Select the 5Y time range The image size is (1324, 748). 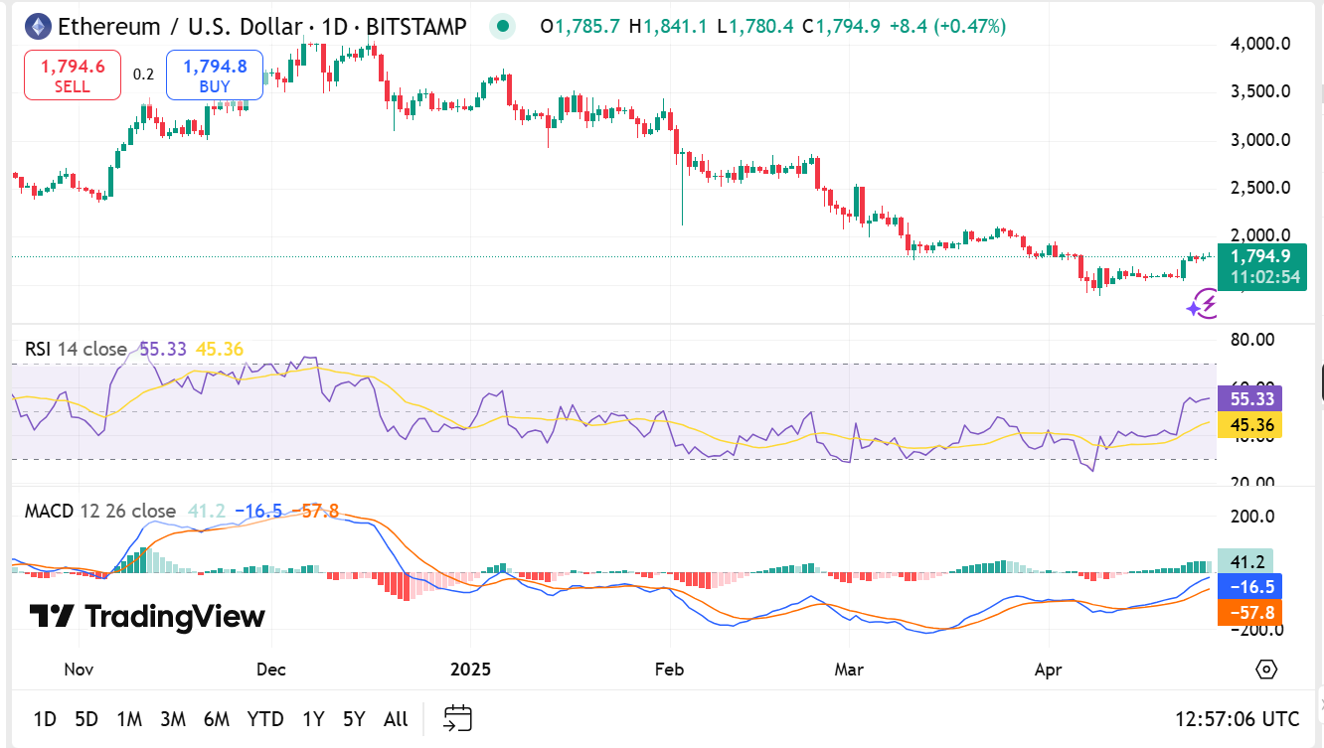pos(354,719)
